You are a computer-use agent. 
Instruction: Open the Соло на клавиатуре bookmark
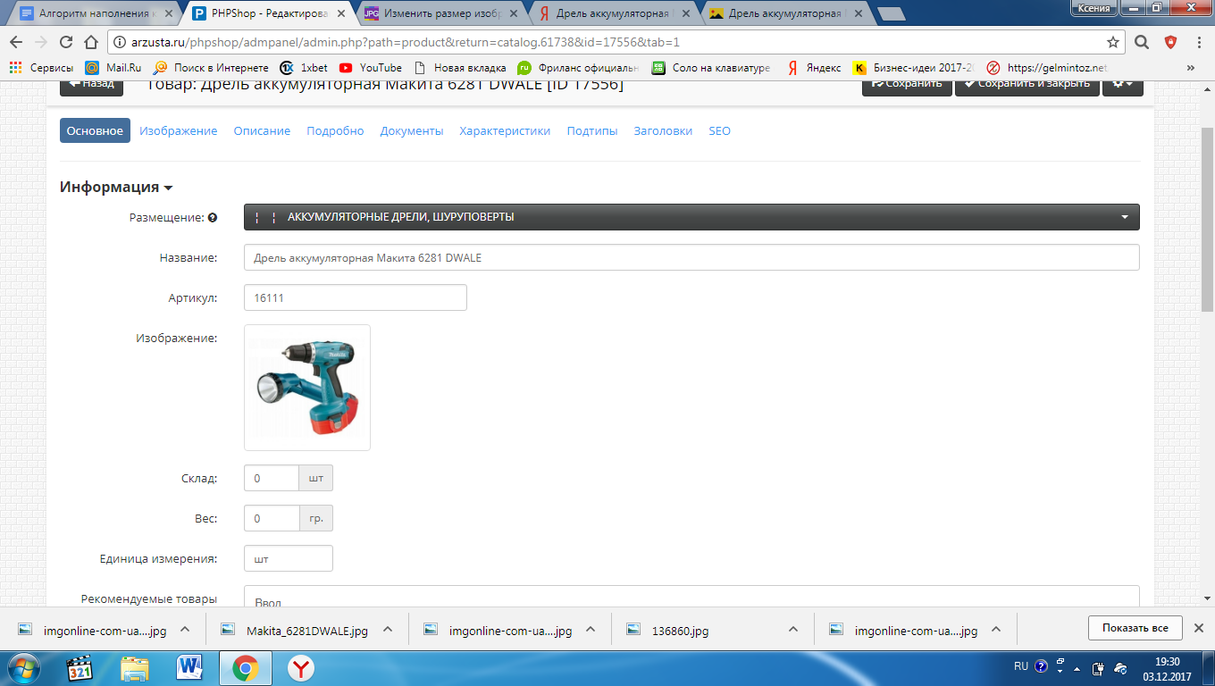click(x=711, y=68)
